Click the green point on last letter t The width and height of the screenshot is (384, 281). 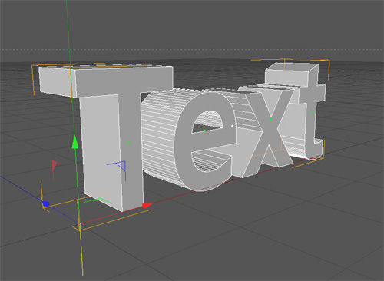click(312, 113)
